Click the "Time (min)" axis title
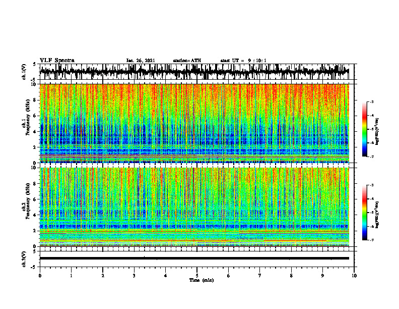The image size is (399, 309). 202,280
